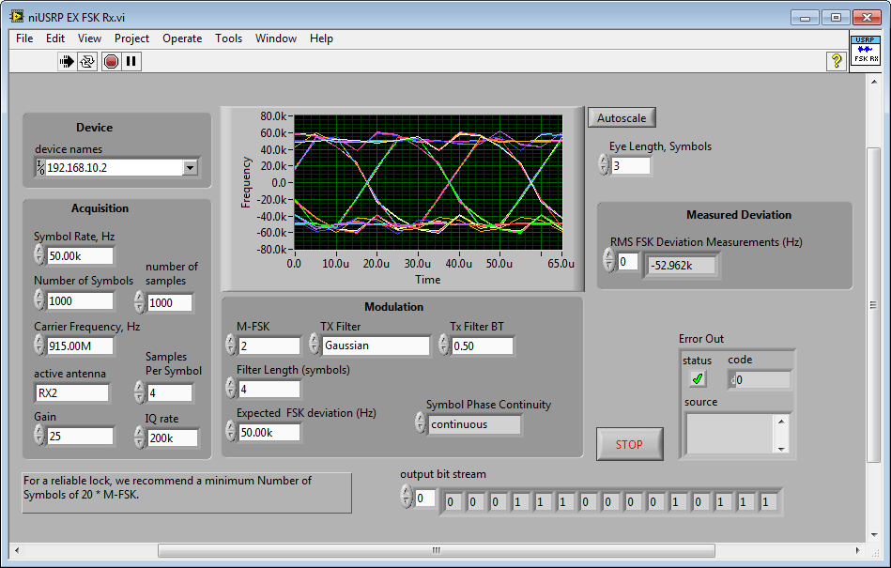Click the USRP FSK RX VI icon
This screenshot has width=891, height=568.
pos(865,53)
